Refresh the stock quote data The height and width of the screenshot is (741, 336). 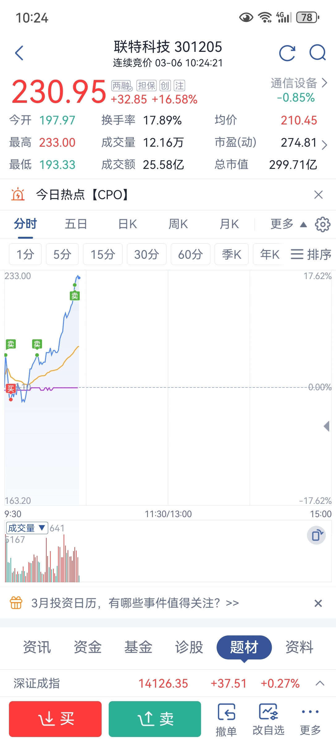coord(287,53)
